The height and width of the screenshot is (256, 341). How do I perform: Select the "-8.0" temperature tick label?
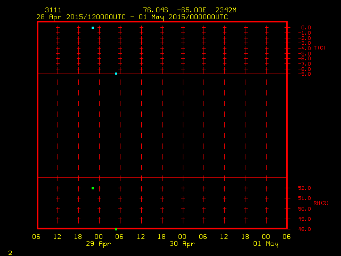(x=304, y=69)
